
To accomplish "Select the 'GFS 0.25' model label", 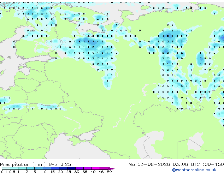I will (60, 165).
